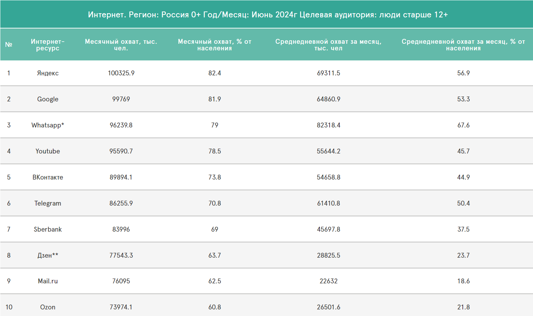Select the 'Mail.ru' resource cell

(x=48, y=281)
